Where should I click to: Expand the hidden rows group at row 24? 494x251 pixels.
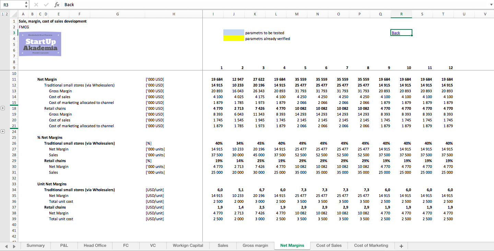pos(3,131)
